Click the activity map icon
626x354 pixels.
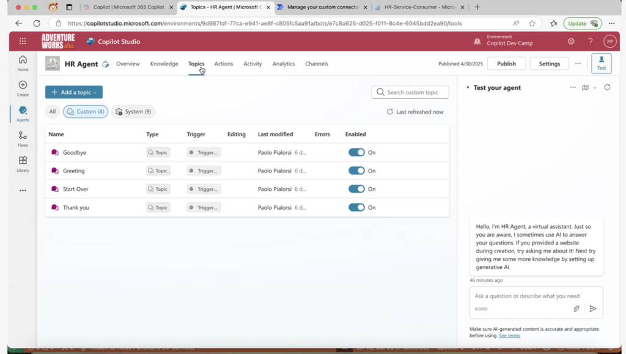click(x=585, y=87)
